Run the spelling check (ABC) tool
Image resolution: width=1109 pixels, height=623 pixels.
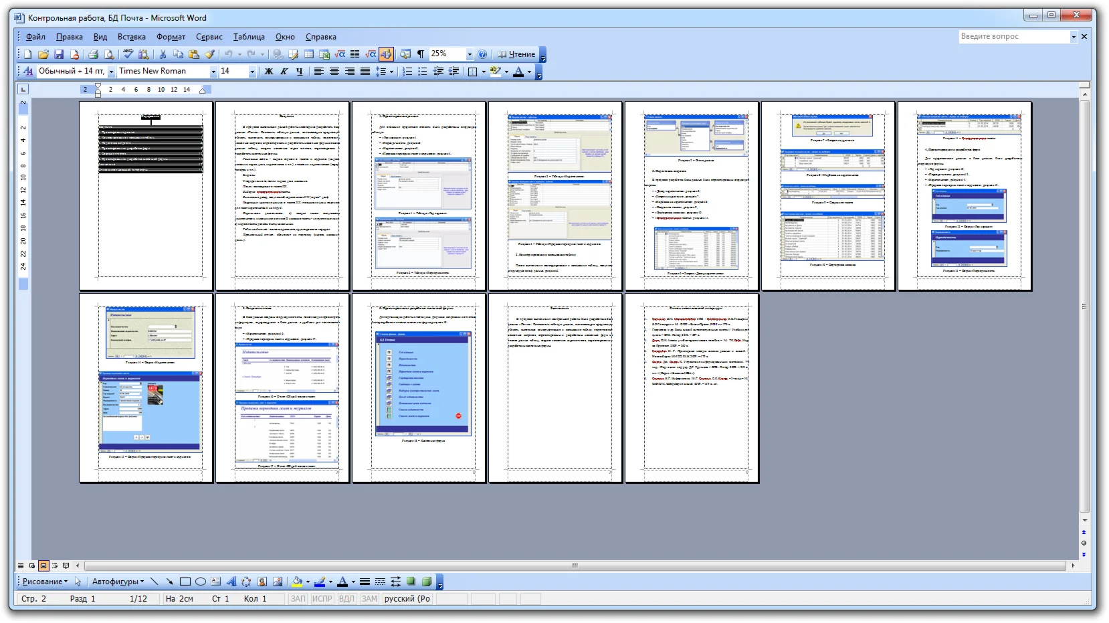tap(128, 54)
